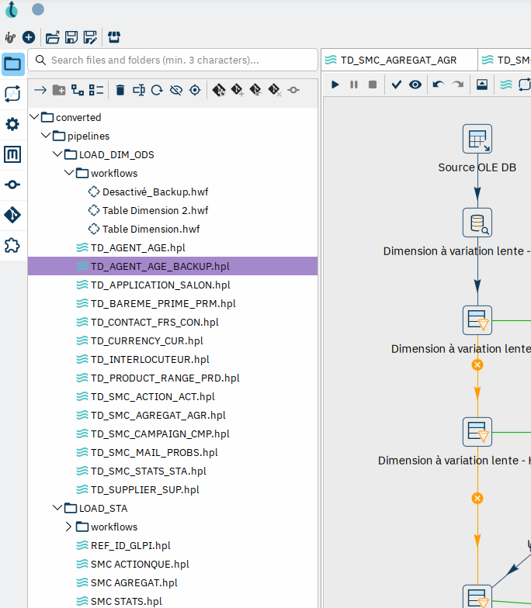
Task: Click the Git info diamond icon
Action: 219,90
